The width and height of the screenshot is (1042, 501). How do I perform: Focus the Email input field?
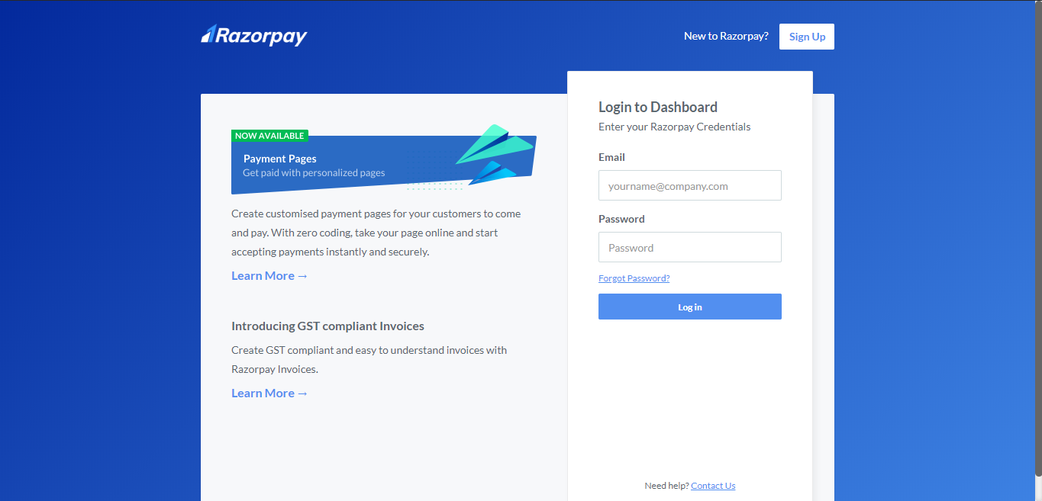point(690,185)
